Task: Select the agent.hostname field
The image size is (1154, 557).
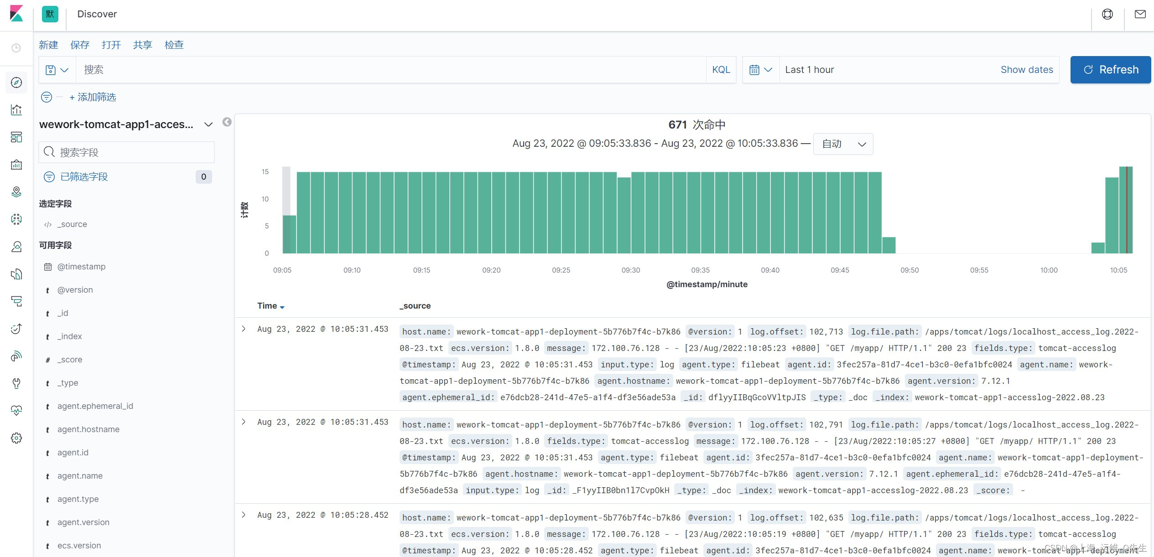Action: click(x=88, y=429)
